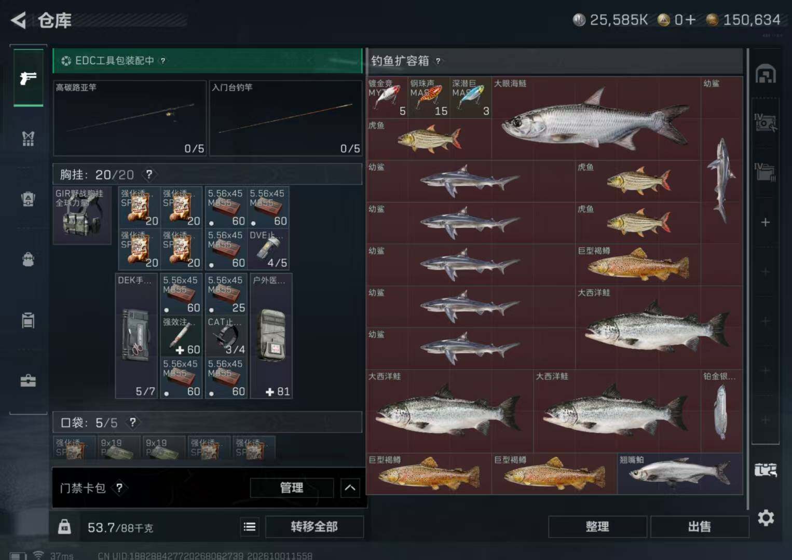Show help for EDC工具包装配中
This screenshot has height=560, width=792.
click(163, 61)
